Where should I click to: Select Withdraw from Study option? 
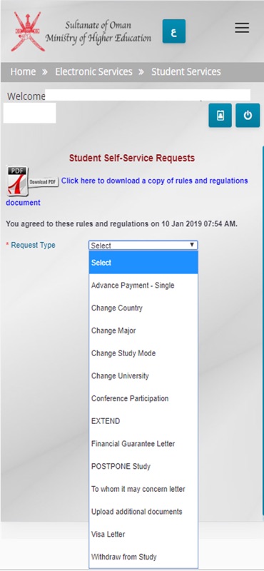[x=143, y=557]
